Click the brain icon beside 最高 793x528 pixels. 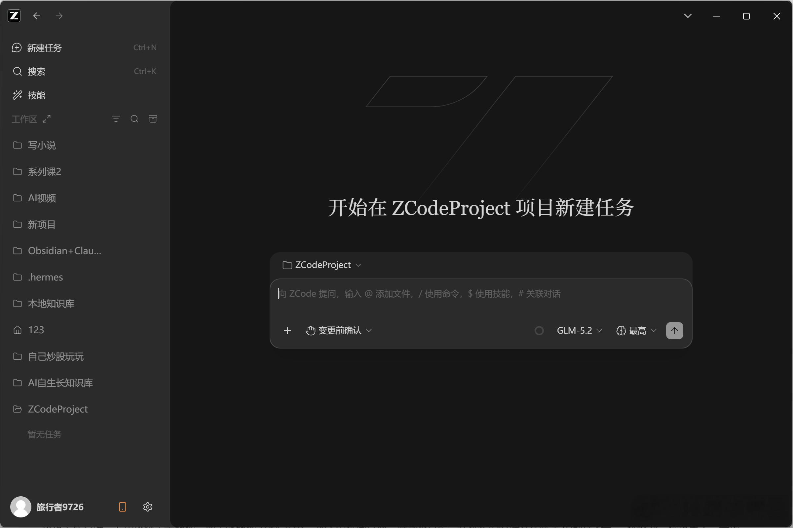621,331
